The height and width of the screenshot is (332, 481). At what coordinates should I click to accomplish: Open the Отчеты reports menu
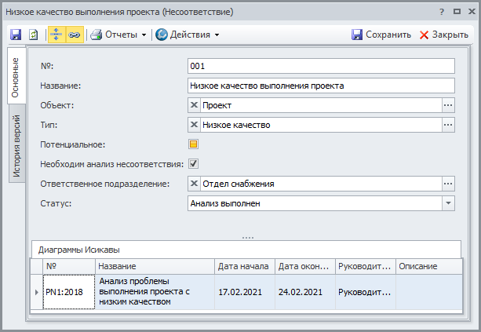pos(118,35)
